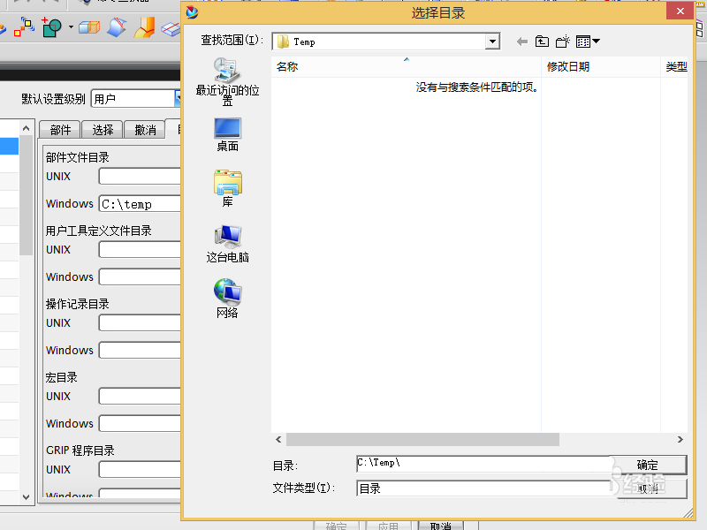Select the 桌面 (Desktop) sidebar icon
Image resolution: width=707 pixels, height=530 pixels.
(x=227, y=132)
